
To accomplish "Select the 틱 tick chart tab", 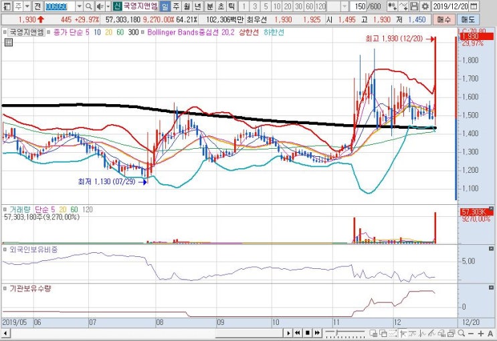I will tap(231, 6).
